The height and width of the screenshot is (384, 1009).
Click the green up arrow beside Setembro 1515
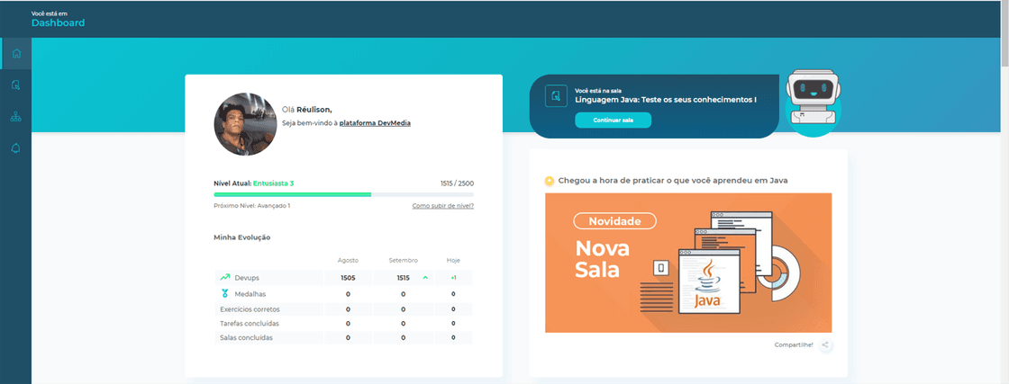coord(424,277)
